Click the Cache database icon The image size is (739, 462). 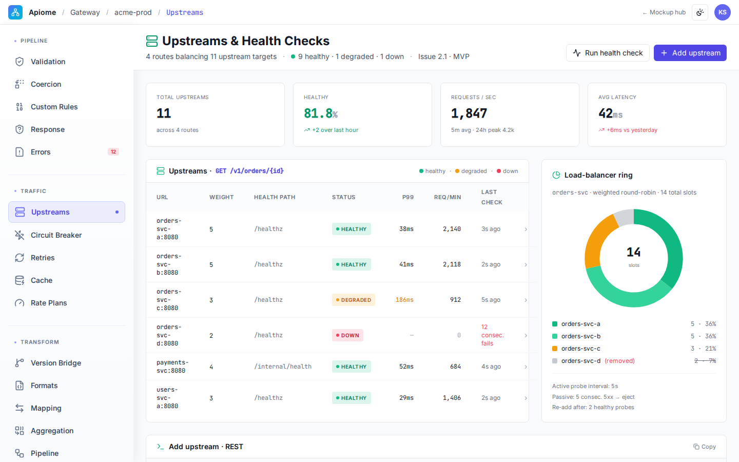coord(20,280)
